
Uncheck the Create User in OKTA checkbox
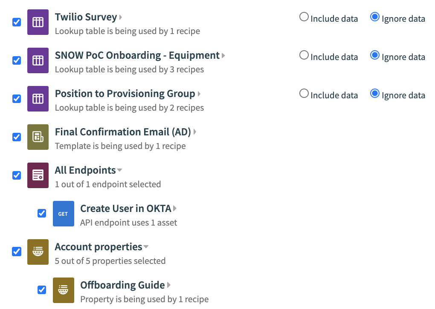click(42, 213)
